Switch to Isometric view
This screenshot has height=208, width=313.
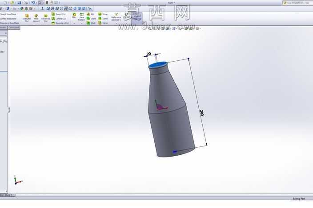pyautogui.click(x=75, y=8)
